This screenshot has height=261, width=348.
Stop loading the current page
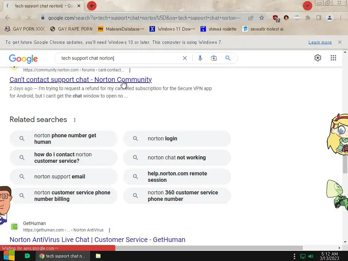click(x=29, y=18)
